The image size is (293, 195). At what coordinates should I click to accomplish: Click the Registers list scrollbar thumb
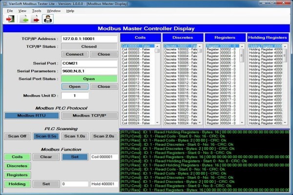pos(242,56)
